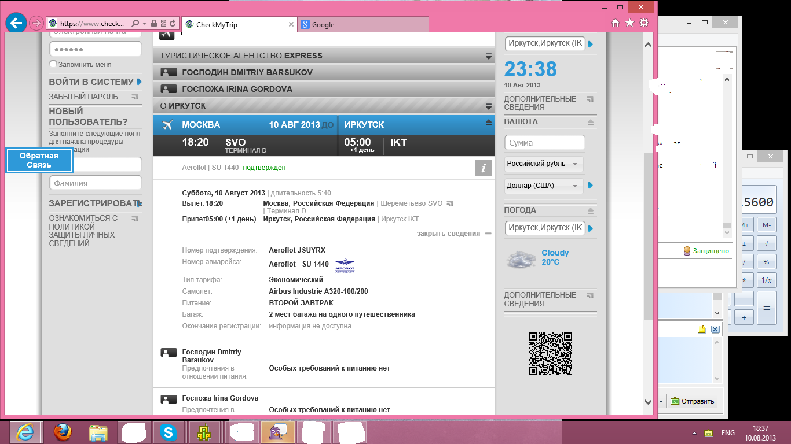Image resolution: width=791 pixels, height=444 pixels.
Task: Click the airplane icon in Москва flight header
Action: tap(169, 125)
